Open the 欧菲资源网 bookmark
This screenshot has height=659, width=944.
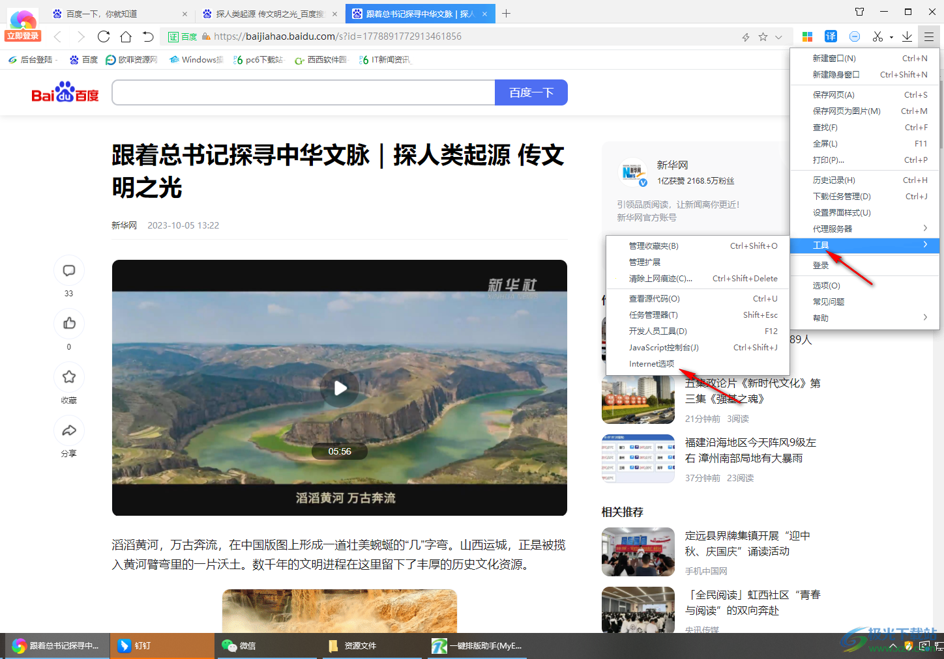[x=132, y=60]
